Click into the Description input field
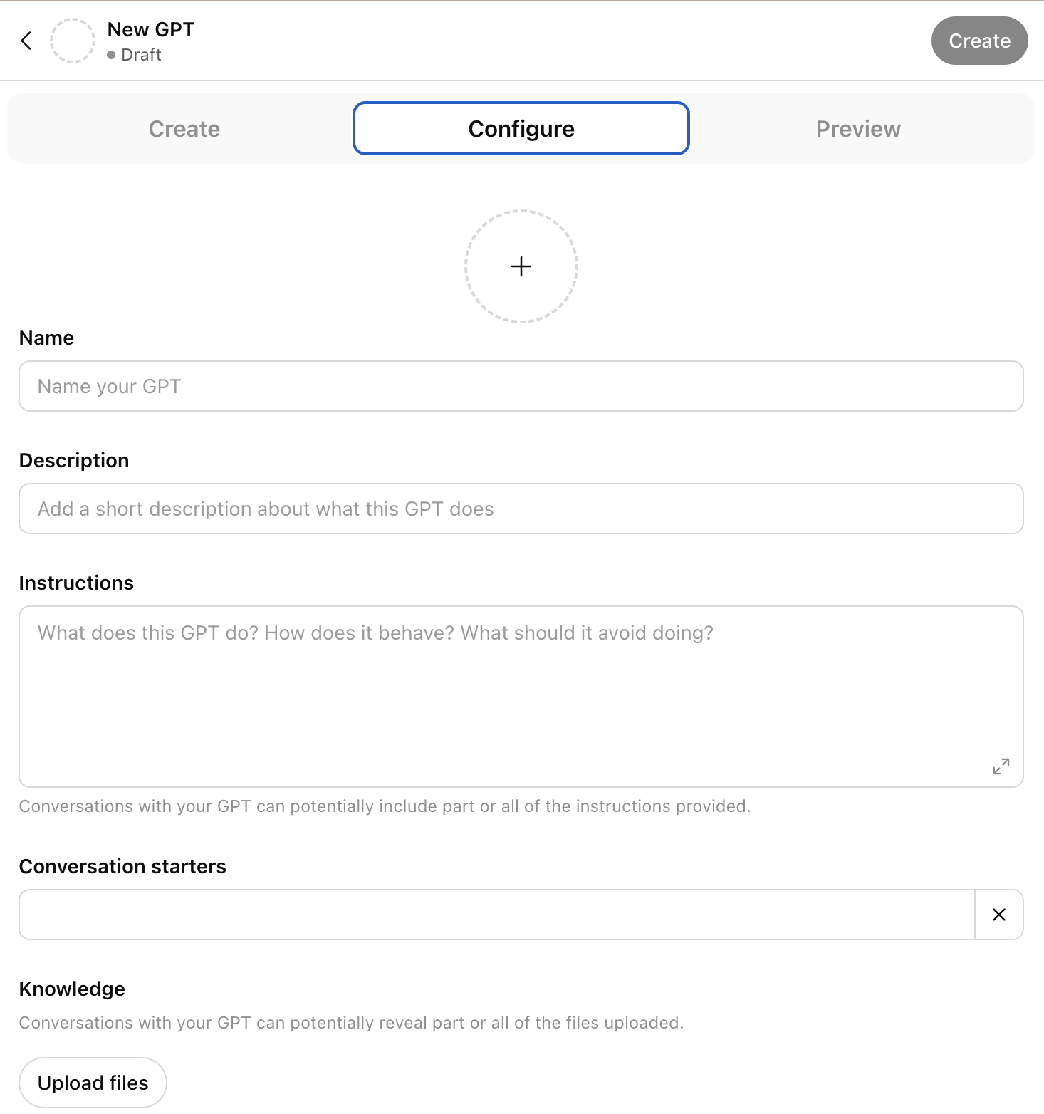Viewport: 1044px width, 1114px height. tap(521, 509)
